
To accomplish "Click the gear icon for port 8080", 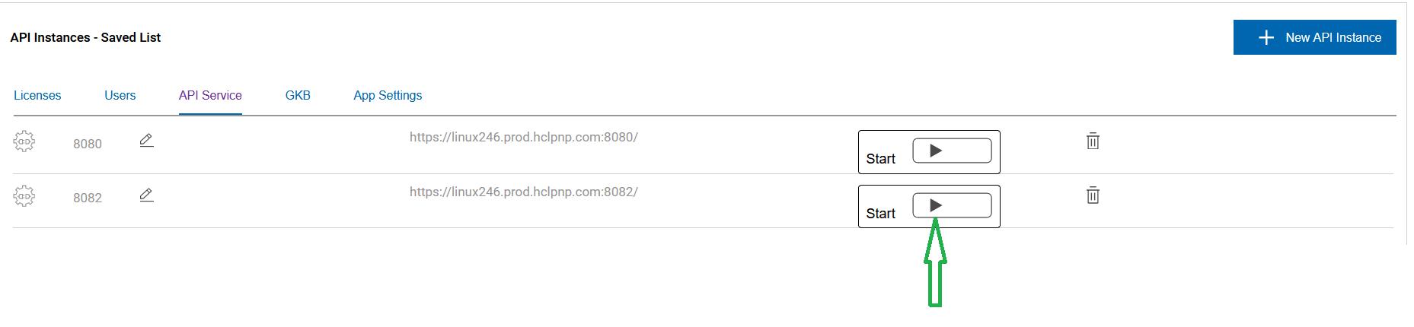I will pos(24,141).
